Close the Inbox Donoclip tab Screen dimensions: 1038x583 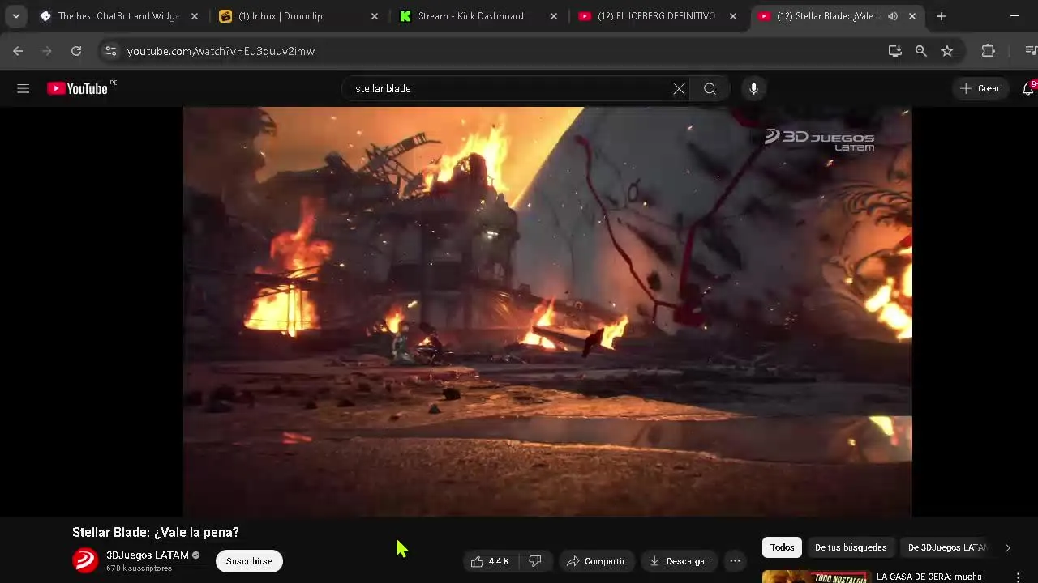click(x=374, y=16)
